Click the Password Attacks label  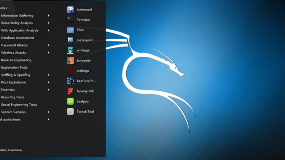coord(14,45)
